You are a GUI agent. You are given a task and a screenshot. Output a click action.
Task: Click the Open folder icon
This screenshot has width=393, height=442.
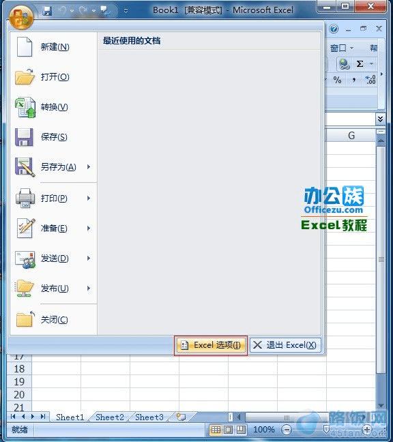coord(25,76)
